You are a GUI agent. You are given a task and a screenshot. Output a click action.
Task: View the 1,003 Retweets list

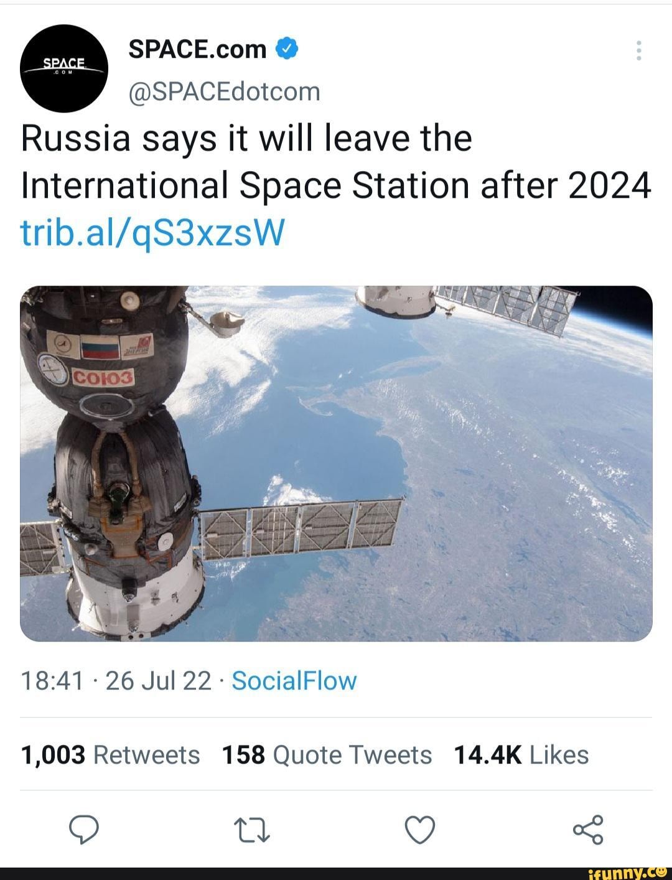point(110,755)
